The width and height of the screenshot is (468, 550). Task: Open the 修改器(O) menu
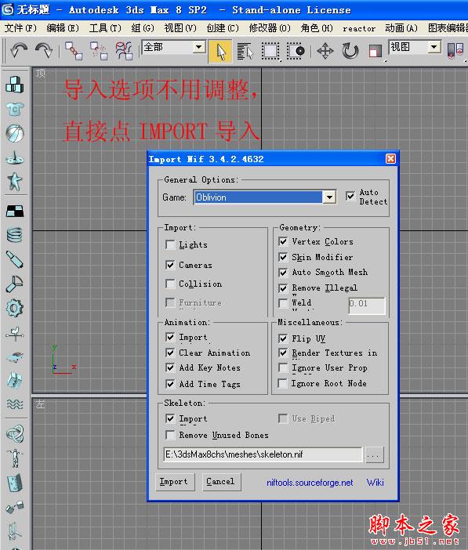270,28
